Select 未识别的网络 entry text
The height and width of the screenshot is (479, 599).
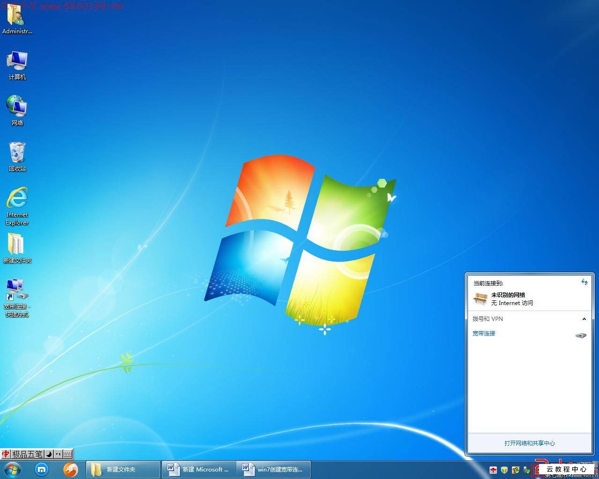[x=508, y=295]
